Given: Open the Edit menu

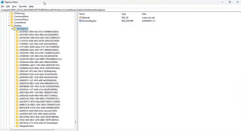Looking at the screenshot, I should 8,6.
